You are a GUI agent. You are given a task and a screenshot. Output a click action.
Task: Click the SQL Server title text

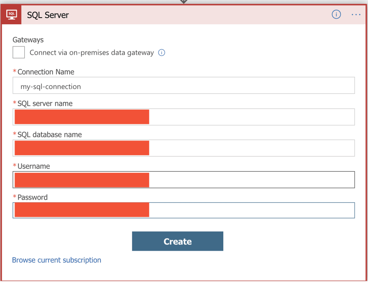(x=48, y=15)
